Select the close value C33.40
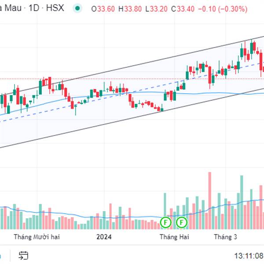The image size is (264, 264). click(x=183, y=9)
